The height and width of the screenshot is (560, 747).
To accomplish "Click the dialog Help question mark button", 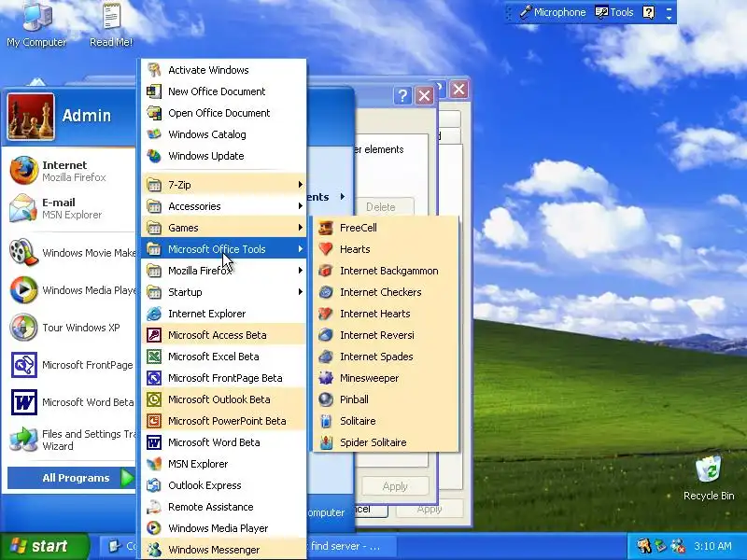I will coord(402,96).
